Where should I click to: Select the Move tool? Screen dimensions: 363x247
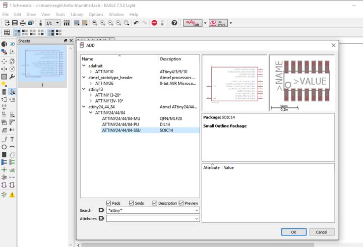click(4, 61)
